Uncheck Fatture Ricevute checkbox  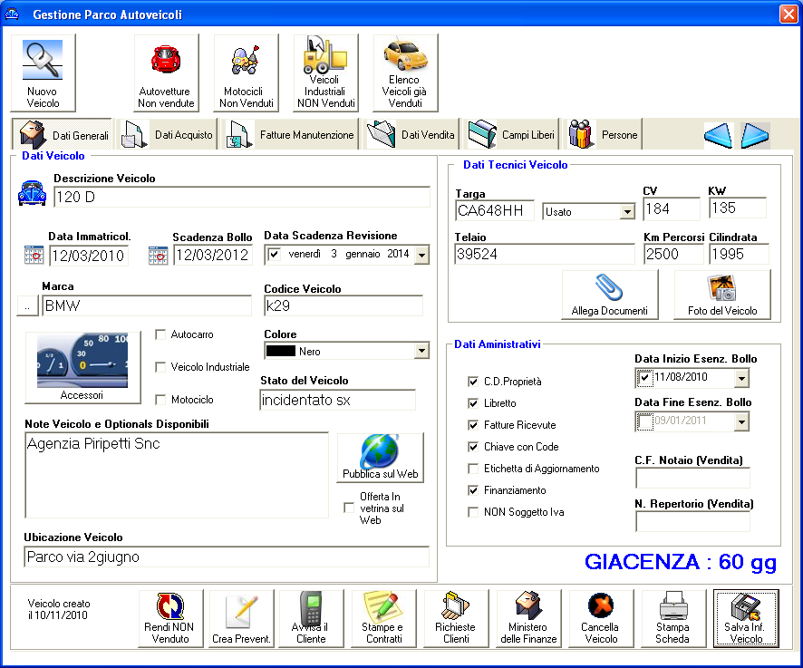tap(473, 425)
